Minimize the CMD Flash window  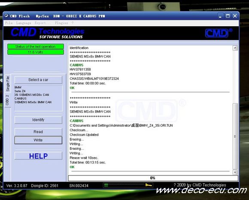pos(220,16)
